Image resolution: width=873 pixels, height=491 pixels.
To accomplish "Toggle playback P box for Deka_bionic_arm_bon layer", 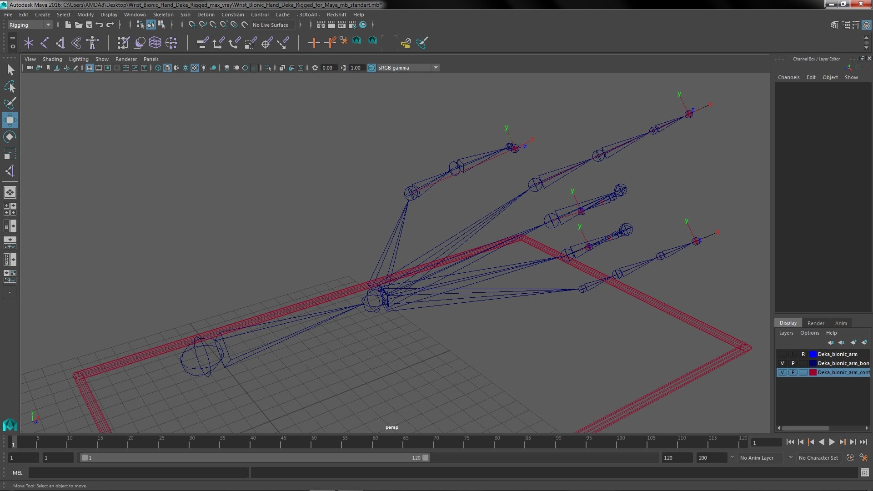I will [793, 363].
